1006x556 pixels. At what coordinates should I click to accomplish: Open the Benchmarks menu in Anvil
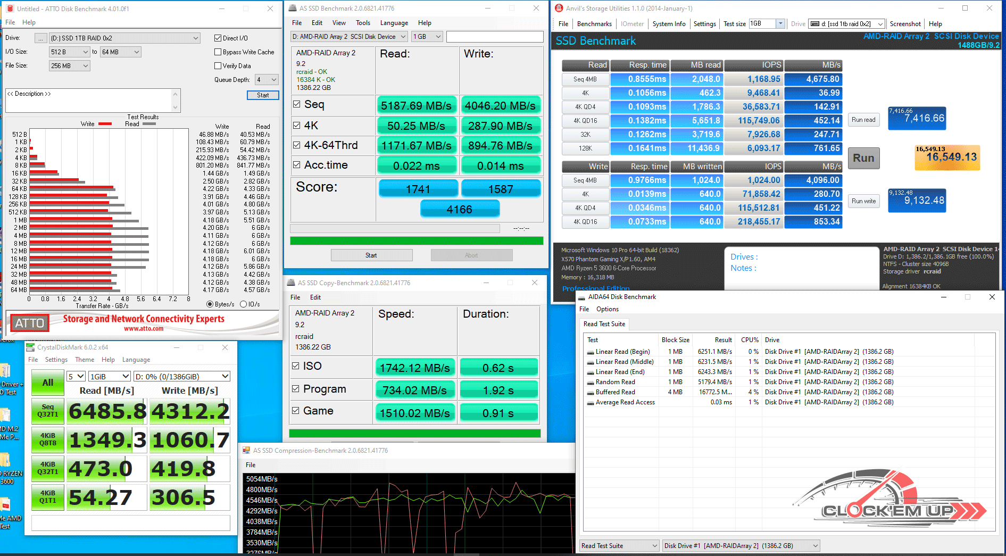pyautogui.click(x=594, y=24)
